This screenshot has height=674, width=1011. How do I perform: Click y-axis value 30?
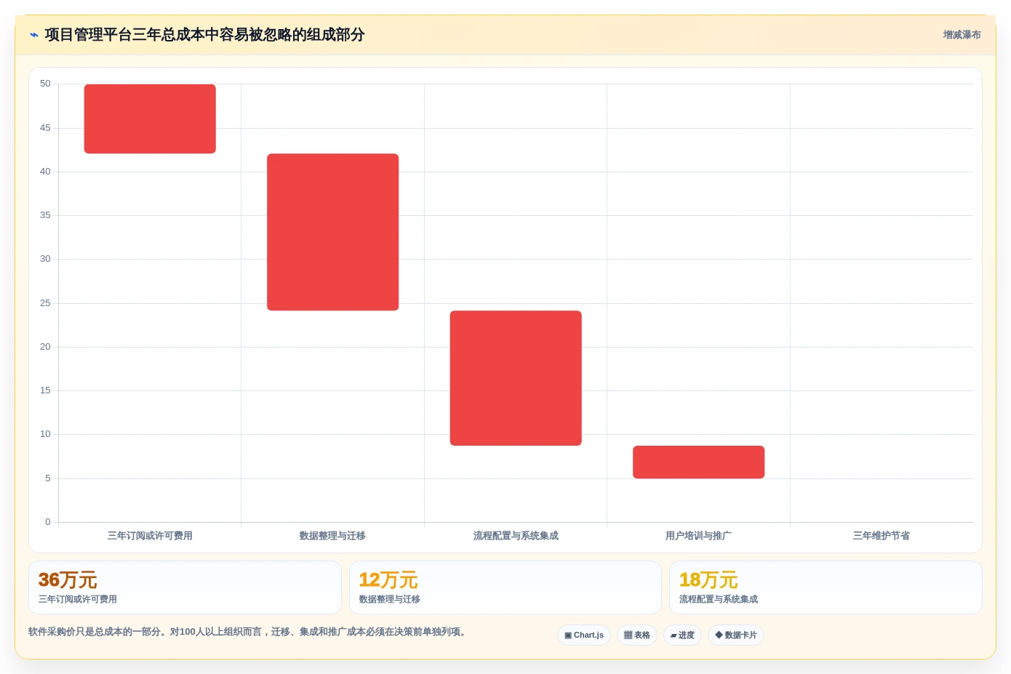pyautogui.click(x=45, y=259)
